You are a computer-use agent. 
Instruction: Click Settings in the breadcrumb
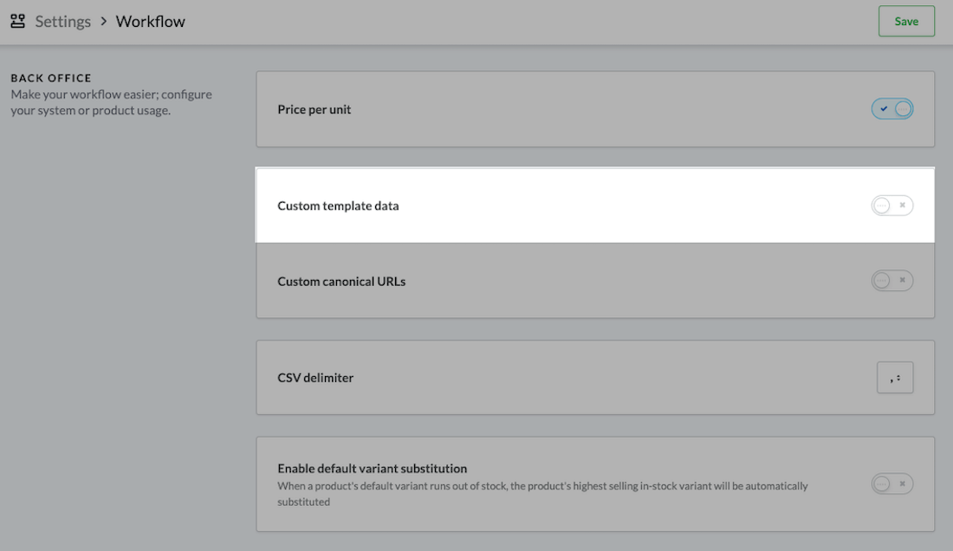(x=62, y=21)
